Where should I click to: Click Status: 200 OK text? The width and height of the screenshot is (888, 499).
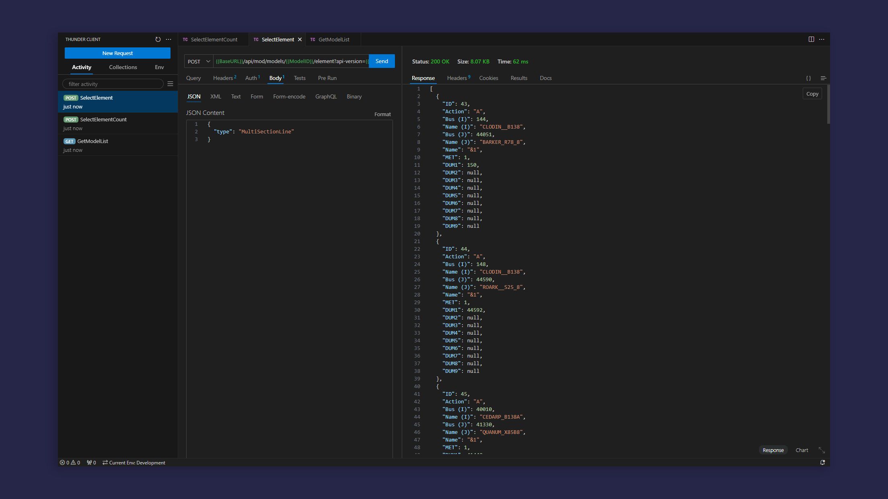tap(431, 61)
